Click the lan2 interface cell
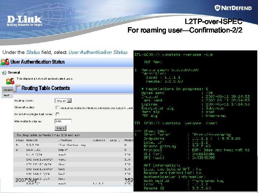Screen dimensions: 258x193 coord(62,174)
